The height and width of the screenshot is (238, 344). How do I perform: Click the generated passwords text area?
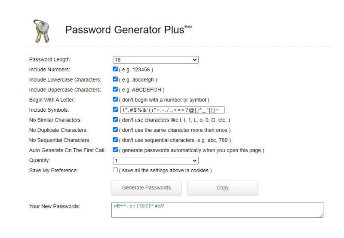click(217, 210)
